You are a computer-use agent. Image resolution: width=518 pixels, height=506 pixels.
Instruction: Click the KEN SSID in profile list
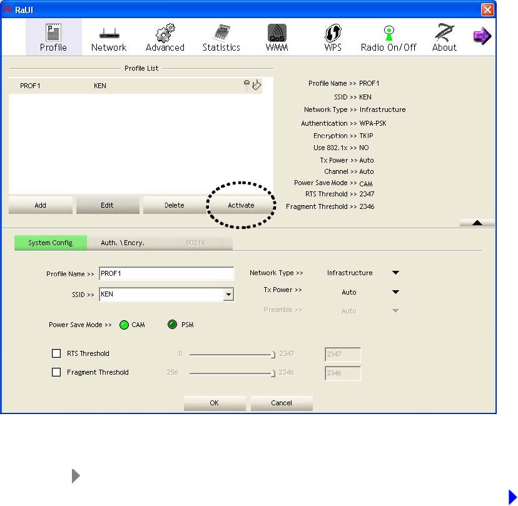tap(100, 86)
